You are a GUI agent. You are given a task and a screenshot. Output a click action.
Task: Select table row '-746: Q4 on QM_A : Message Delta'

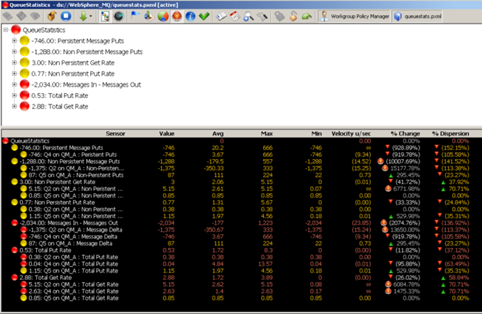241,237
